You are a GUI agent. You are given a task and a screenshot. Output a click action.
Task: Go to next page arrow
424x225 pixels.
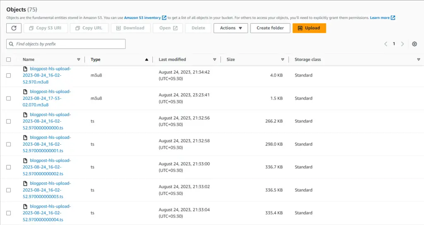[402, 44]
